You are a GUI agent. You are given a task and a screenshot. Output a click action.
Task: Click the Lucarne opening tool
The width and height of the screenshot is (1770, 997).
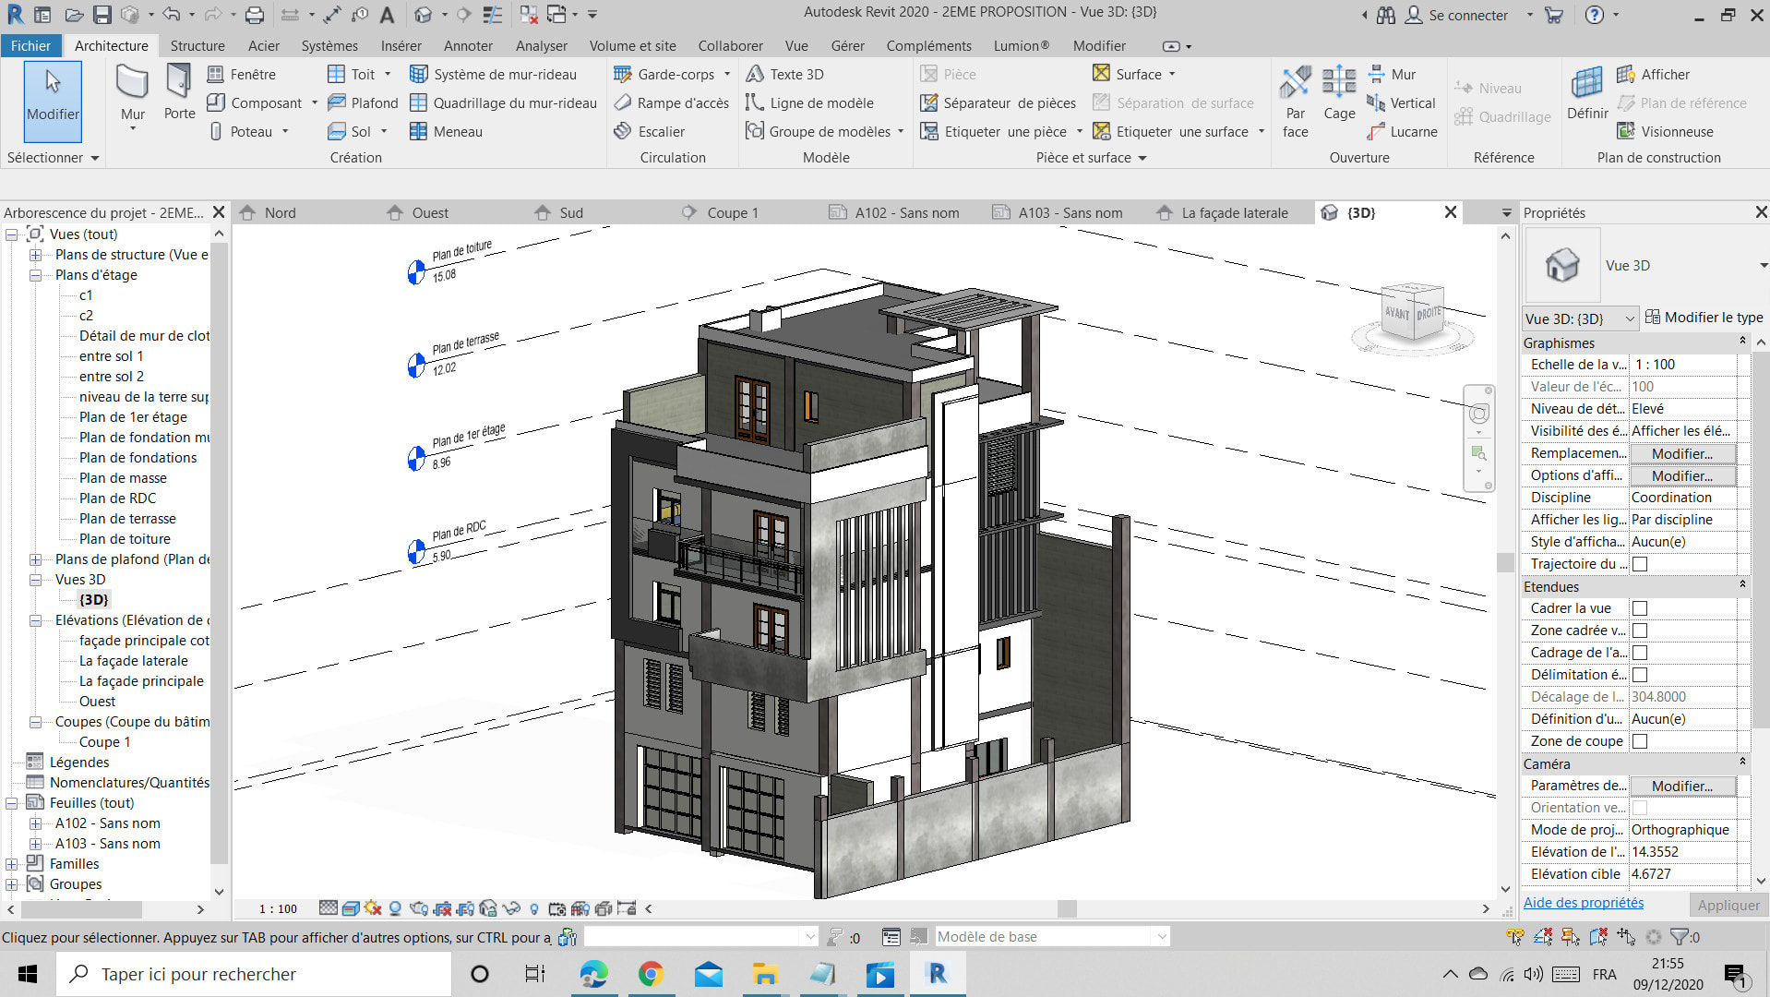coord(1410,131)
